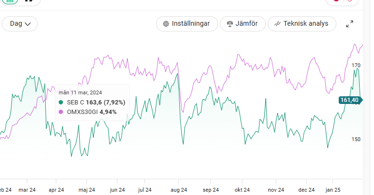Select the apr 24 date marker
Image resolution: width=374 pixels, height=195 pixels.
[56, 190]
